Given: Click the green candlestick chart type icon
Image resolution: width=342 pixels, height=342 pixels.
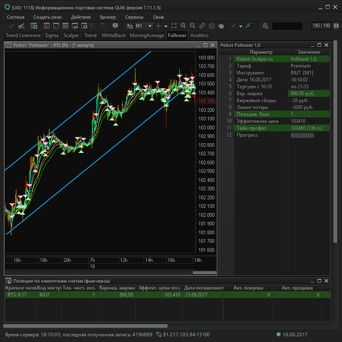Looking at the screenshot, I should 249,26.
